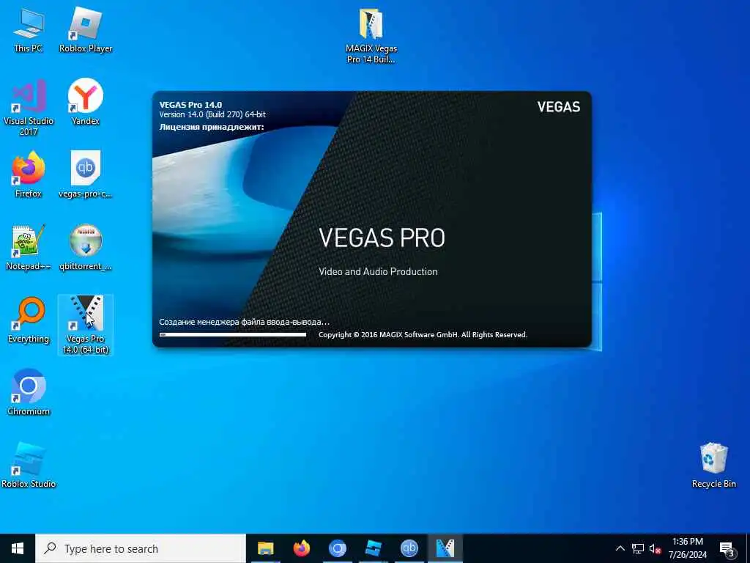Open Roblox Studio from the taskbar
750x563 pixels.
[373, 548]
